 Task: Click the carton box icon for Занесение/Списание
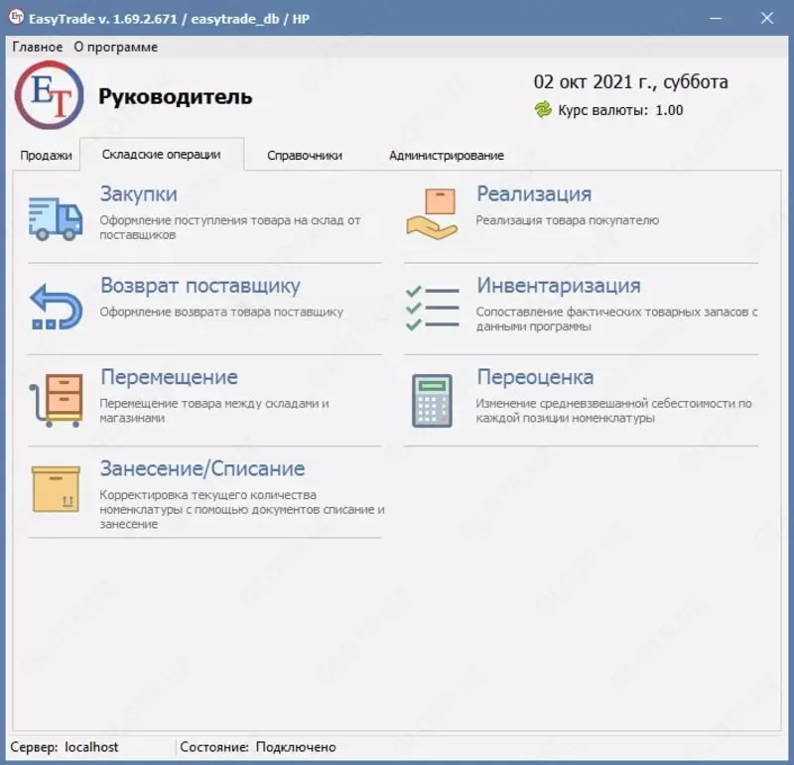point(55,488)
